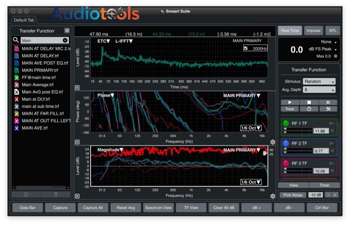Click the magnifier search icon
The image size is (350, 225).
(15, 40)
